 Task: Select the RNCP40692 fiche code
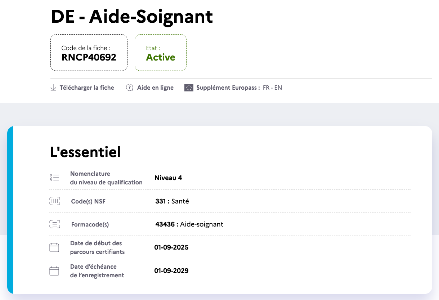[89, 57]
